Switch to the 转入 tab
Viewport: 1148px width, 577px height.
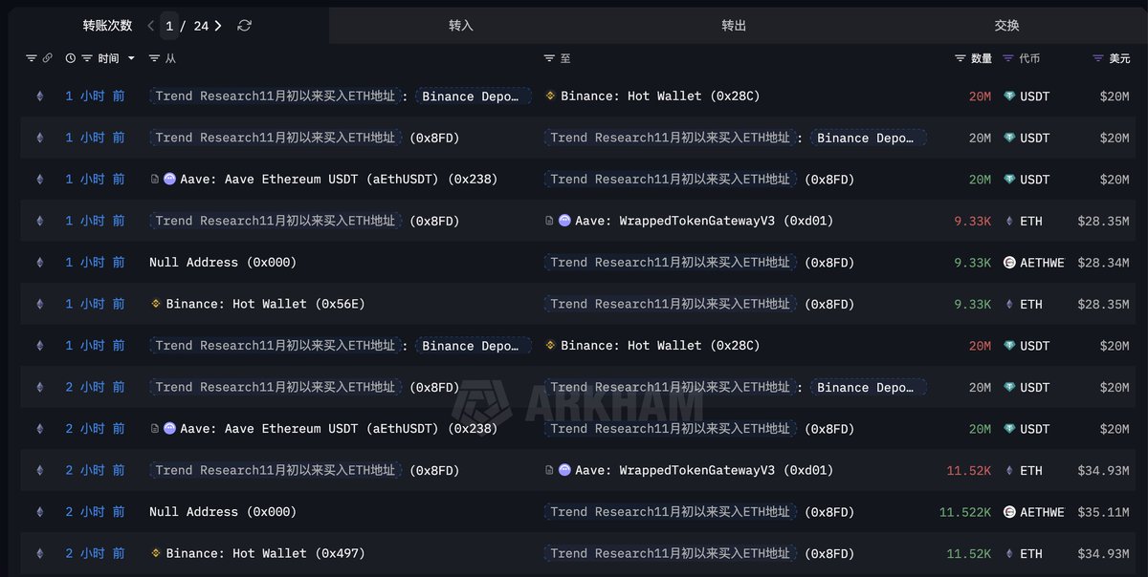[x=461, y=26]
